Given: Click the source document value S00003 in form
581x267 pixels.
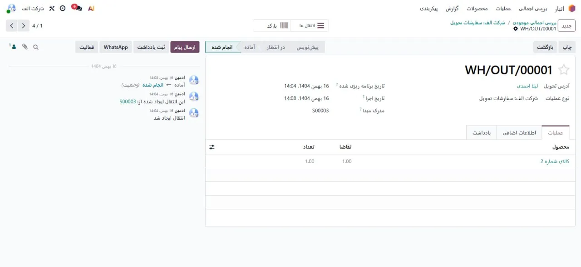Looking at the screenshot, I should point(320,111).
